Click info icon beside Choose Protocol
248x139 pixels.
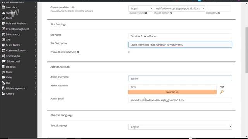[146, 13]
